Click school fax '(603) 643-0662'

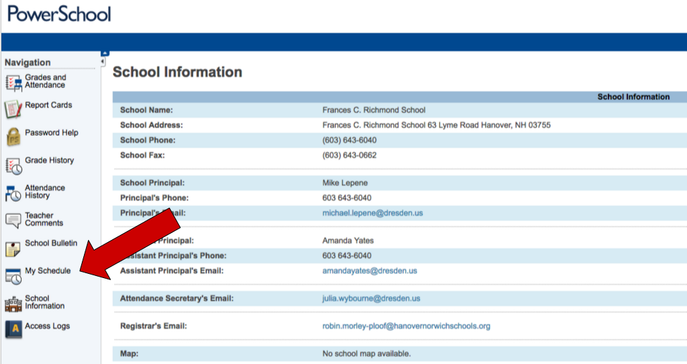[x=349, y=155]
